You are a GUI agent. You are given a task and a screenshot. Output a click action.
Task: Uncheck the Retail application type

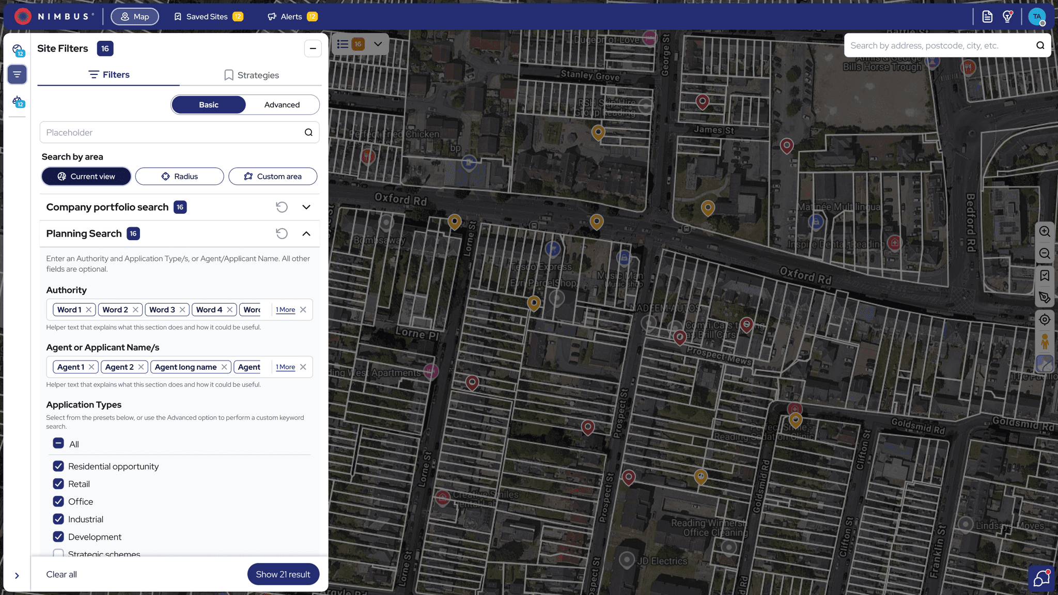point(58,484)
